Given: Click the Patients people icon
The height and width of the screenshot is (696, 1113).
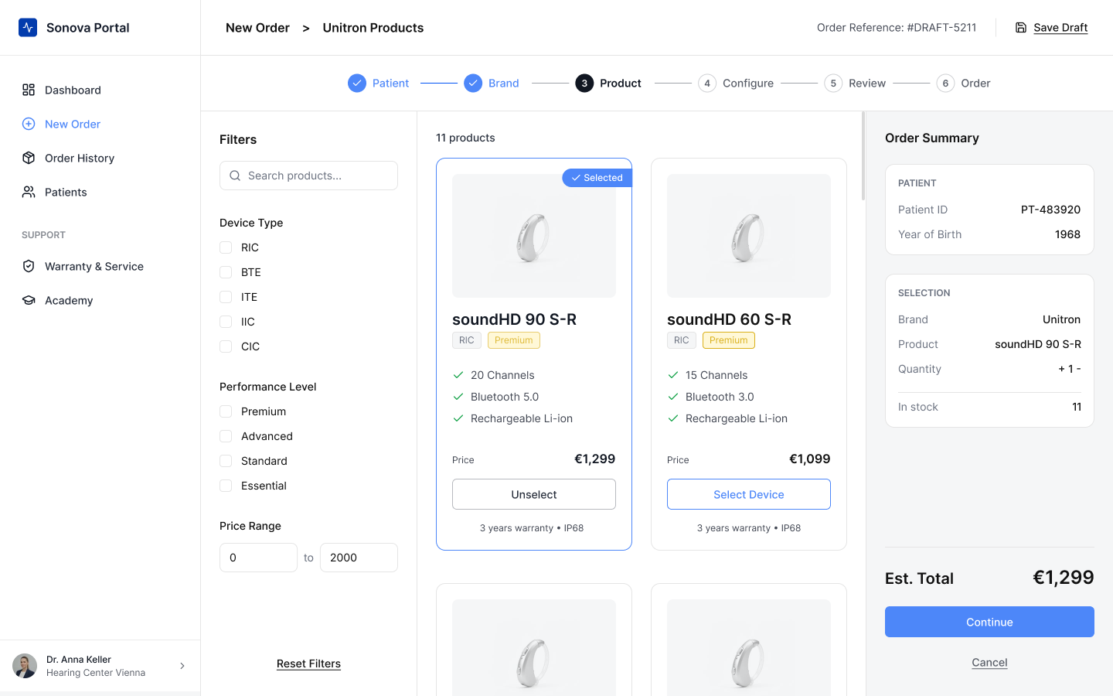Looking at the screenshot, I should point(29,192).
